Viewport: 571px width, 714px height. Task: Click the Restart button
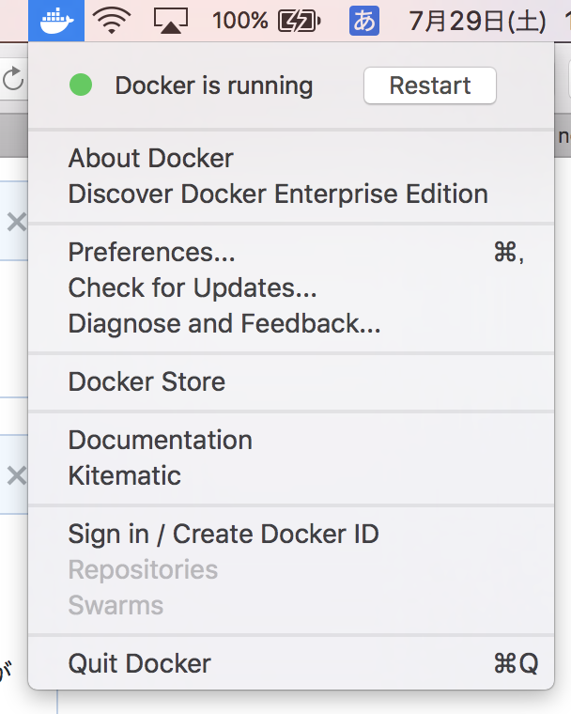(x=429, y=85)
